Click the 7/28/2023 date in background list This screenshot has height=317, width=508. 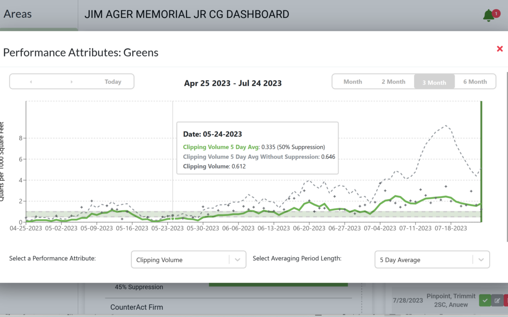pyautogui.click(x=407, y=300)
